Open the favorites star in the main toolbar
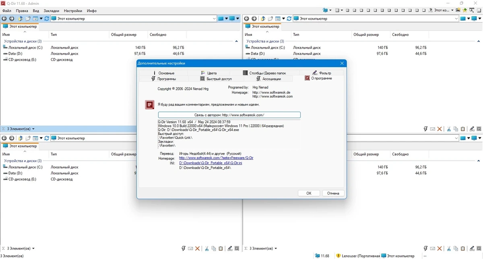Screen dimensions: 483x259 (x=465, y=10)
